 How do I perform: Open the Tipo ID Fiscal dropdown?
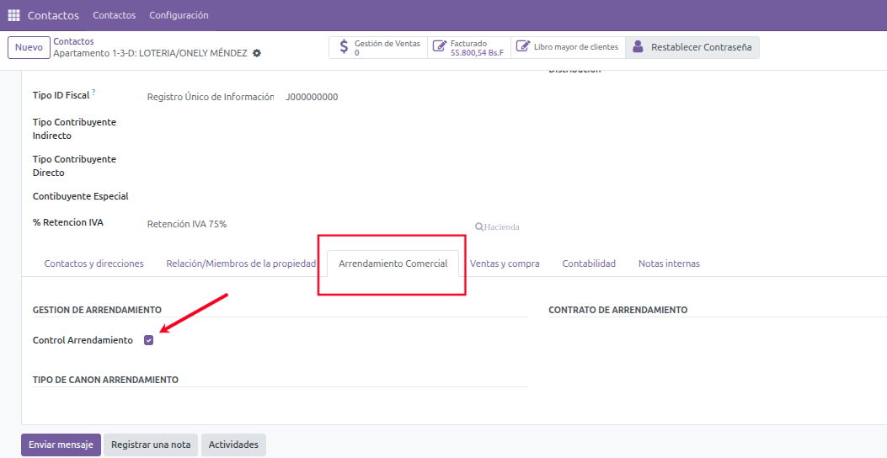point(210,97)
